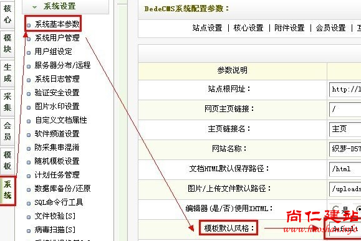Open 防采集串混淆 menu item
This screenshot has height=241, width=361.
click(x=57, y=148)
